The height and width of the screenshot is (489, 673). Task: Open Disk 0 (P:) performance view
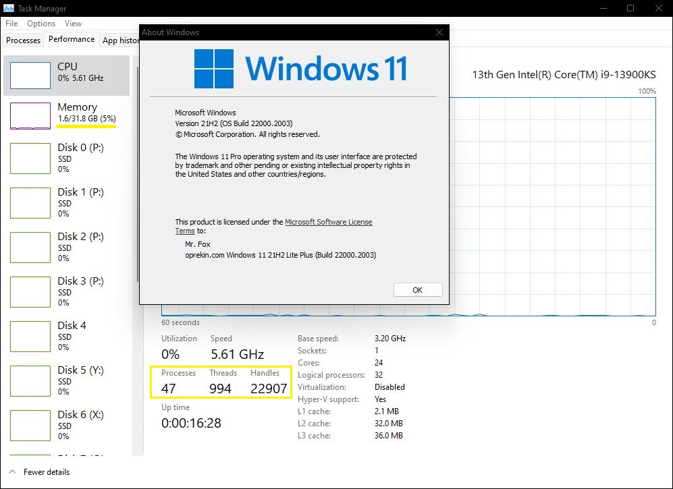click(x=67, y=159)
